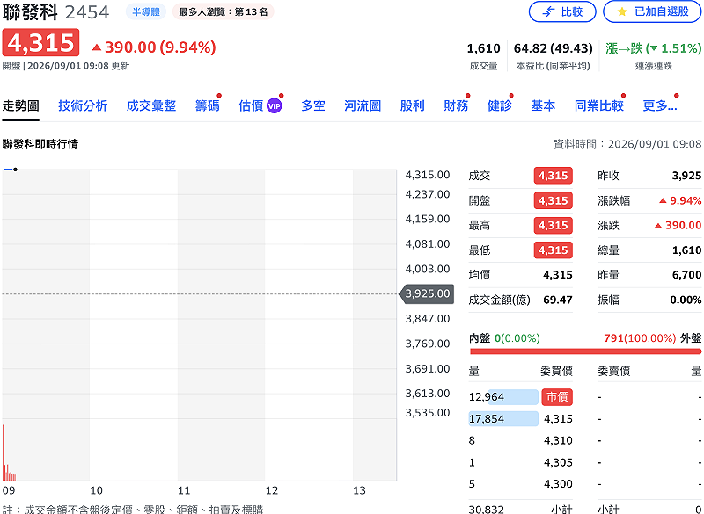Viewport: 704px width, 514px height.
Task: Switch to the 走勢圖 tab
Action: pos(20,105)
